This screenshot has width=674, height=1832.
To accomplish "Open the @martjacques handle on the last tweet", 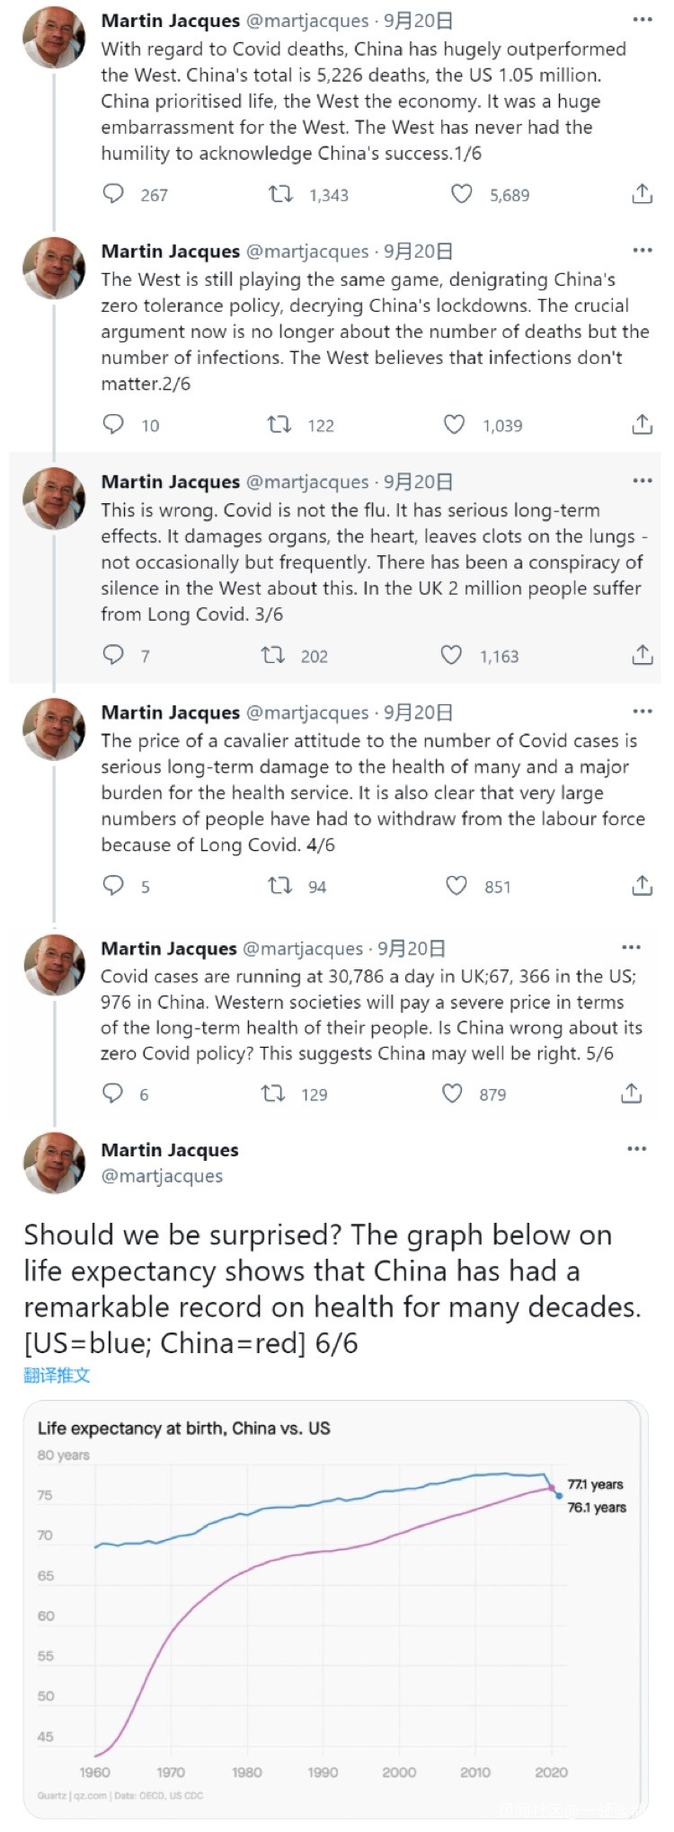I will coord(162,1176).
